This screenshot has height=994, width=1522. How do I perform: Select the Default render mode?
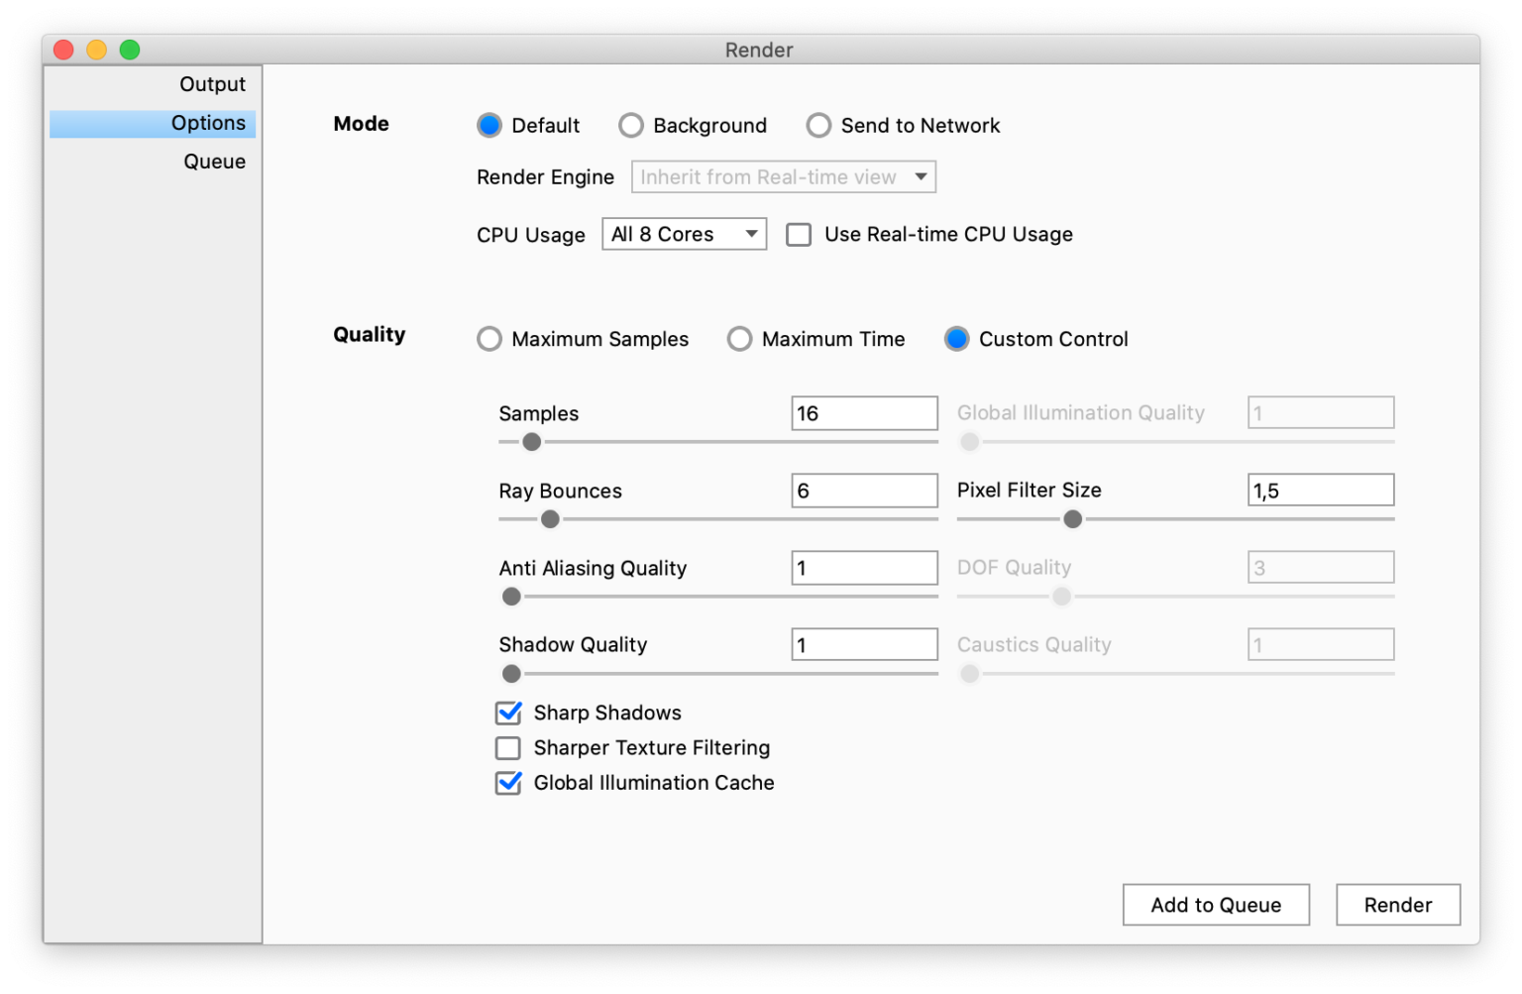click(x=489, y=125)
